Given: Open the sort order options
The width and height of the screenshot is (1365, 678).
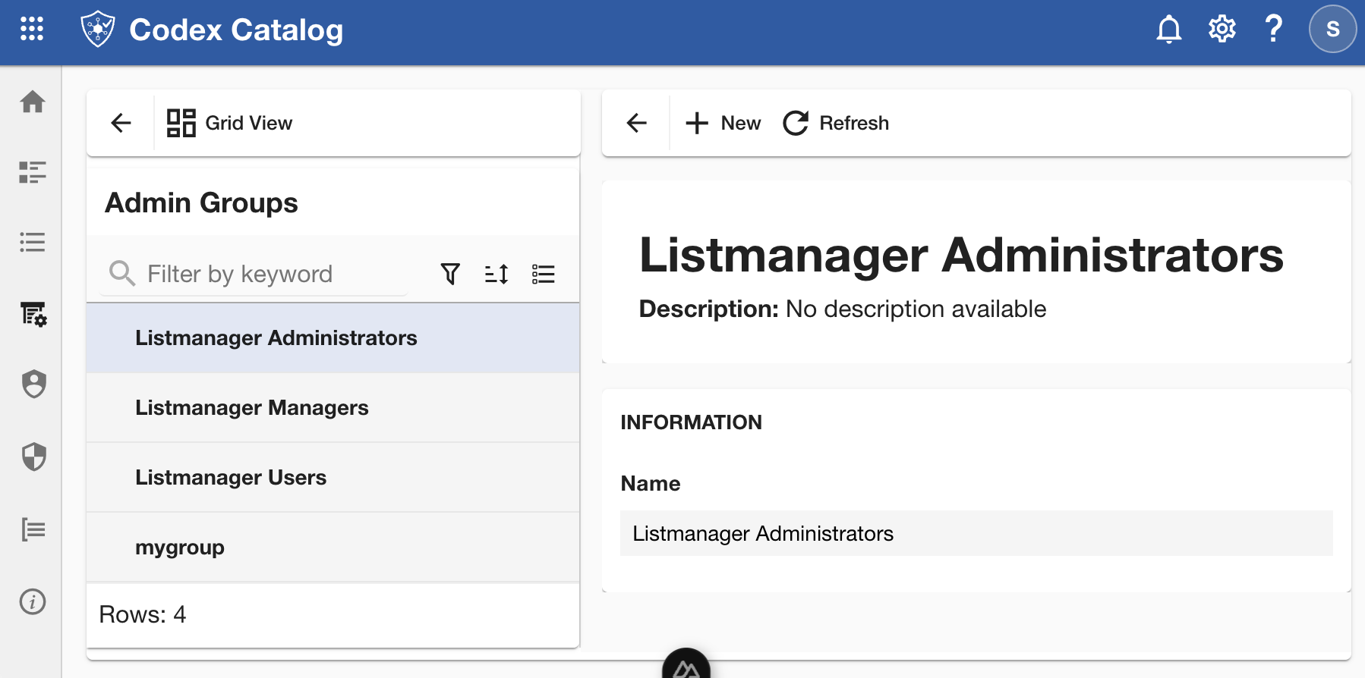Looking at the screenshot, I should tap(497, 274).
